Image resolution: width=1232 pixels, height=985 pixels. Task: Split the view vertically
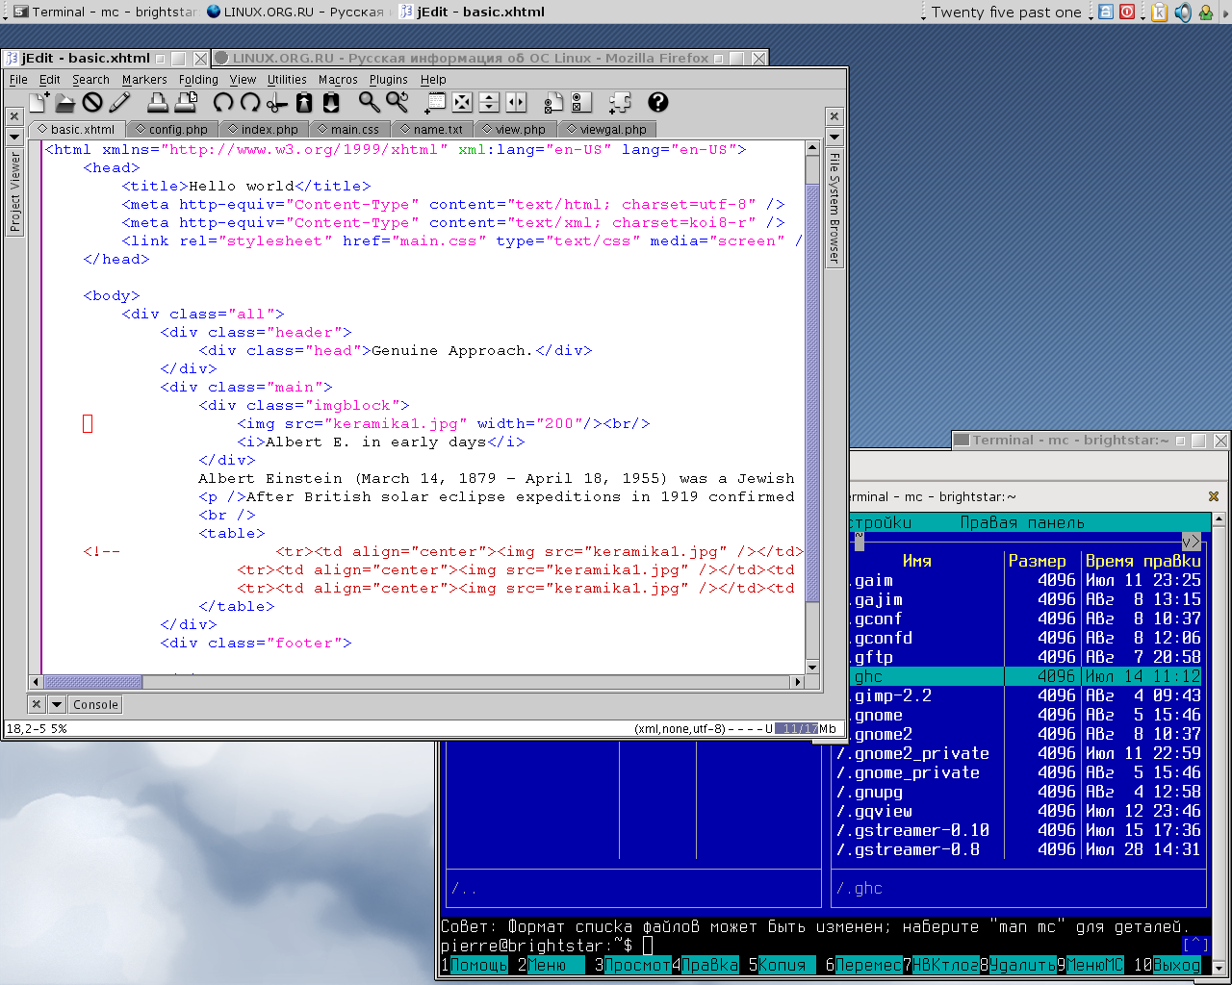tap(516, 102)
